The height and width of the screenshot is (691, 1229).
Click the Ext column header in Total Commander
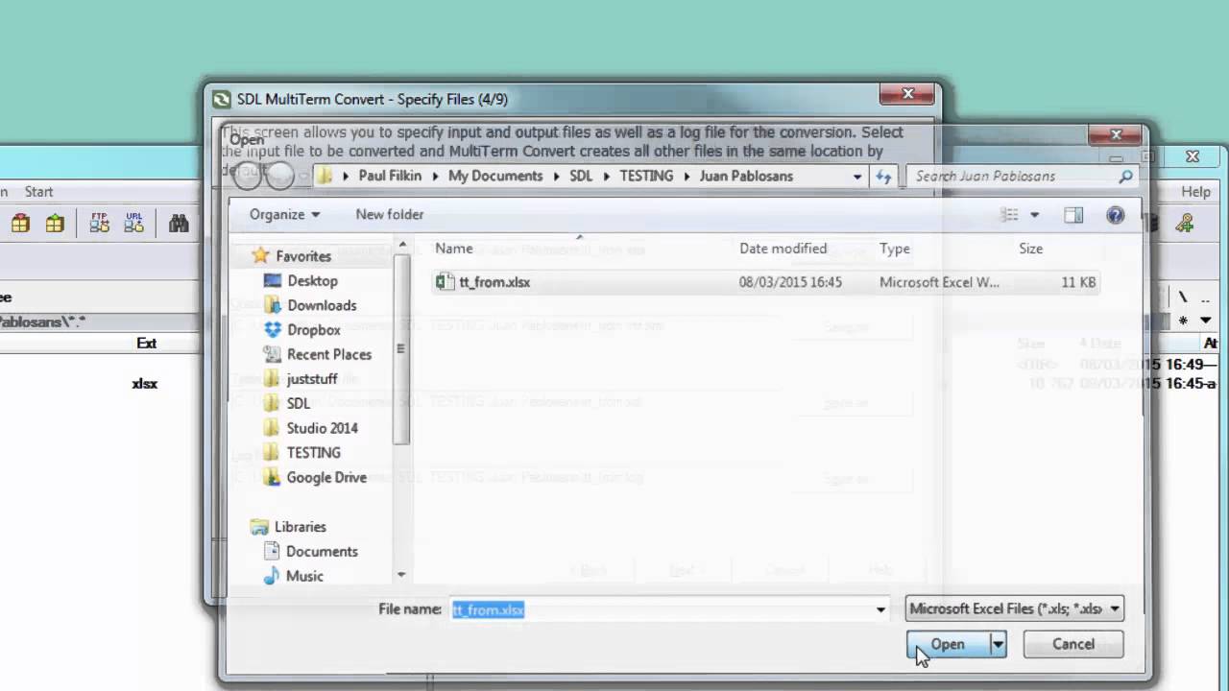click(x=146, y=343)
